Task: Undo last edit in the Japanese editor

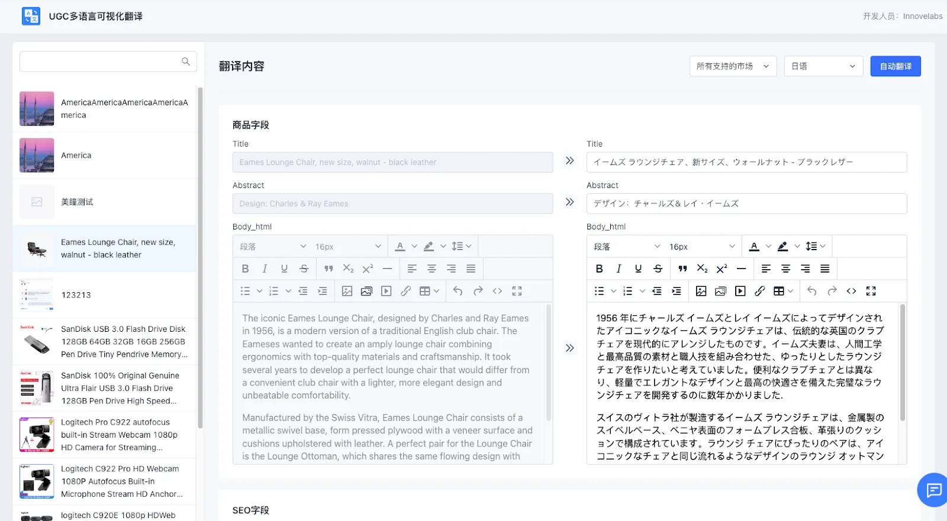Action: tap(812, 291)
